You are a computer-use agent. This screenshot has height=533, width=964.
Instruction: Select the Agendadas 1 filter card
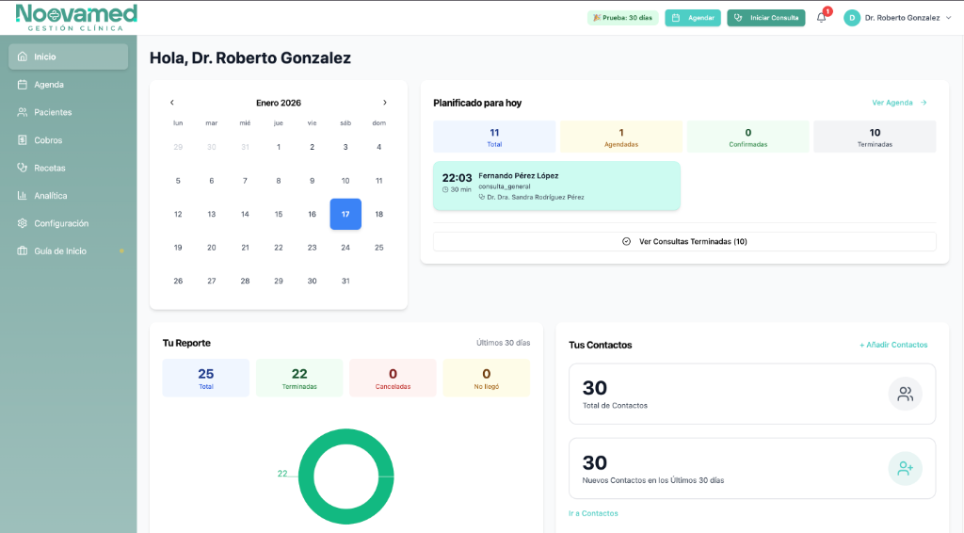621,137
